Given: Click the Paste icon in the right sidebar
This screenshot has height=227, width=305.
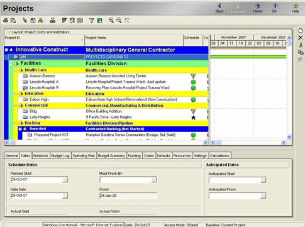Looking at the screenshot, I should point(301,60).
